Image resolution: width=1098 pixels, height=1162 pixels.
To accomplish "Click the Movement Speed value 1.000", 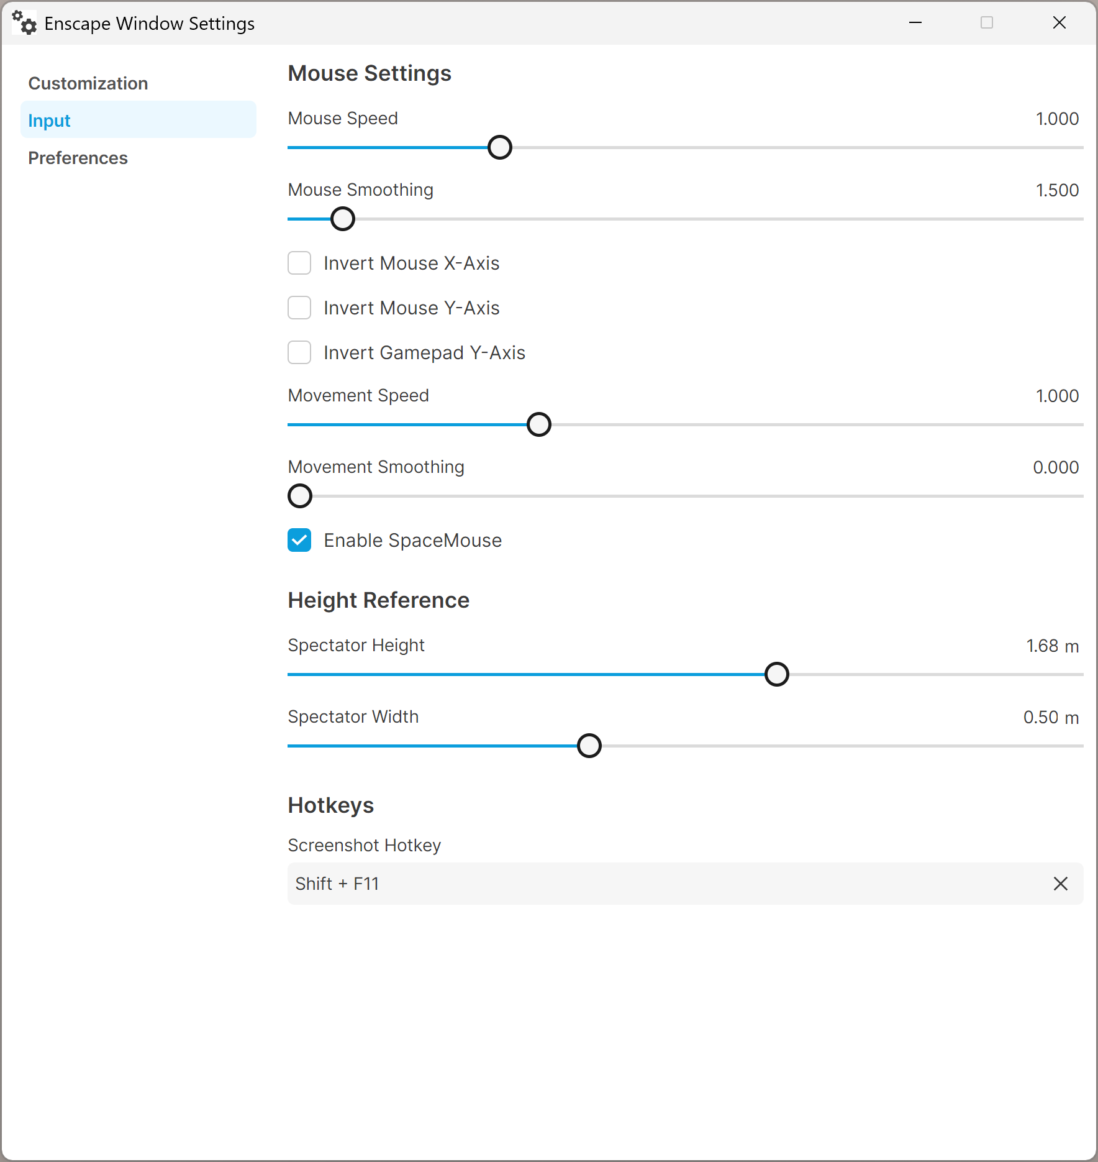I will [x=1057, y=396].
